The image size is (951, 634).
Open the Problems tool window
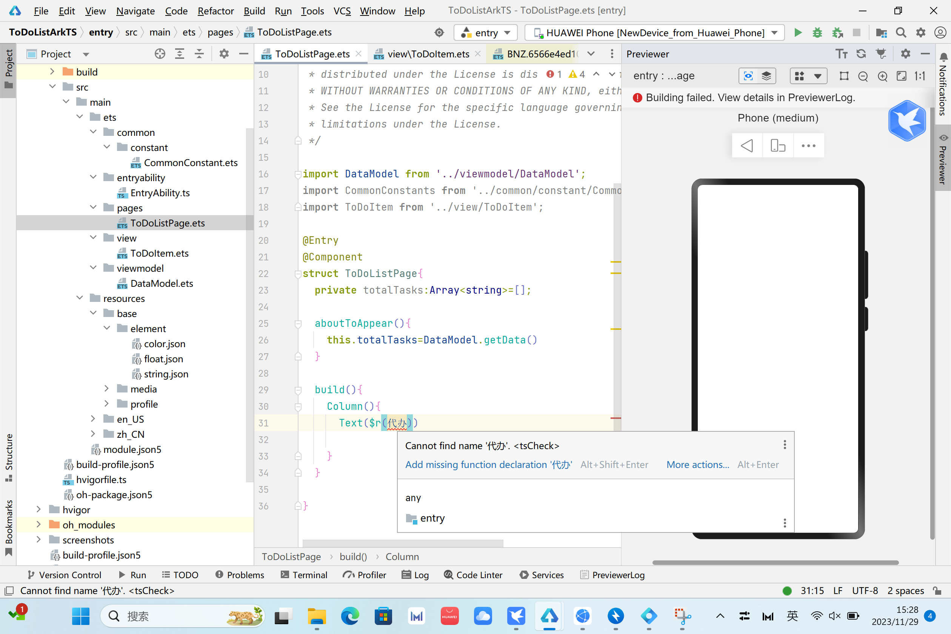tap(240, 574)
